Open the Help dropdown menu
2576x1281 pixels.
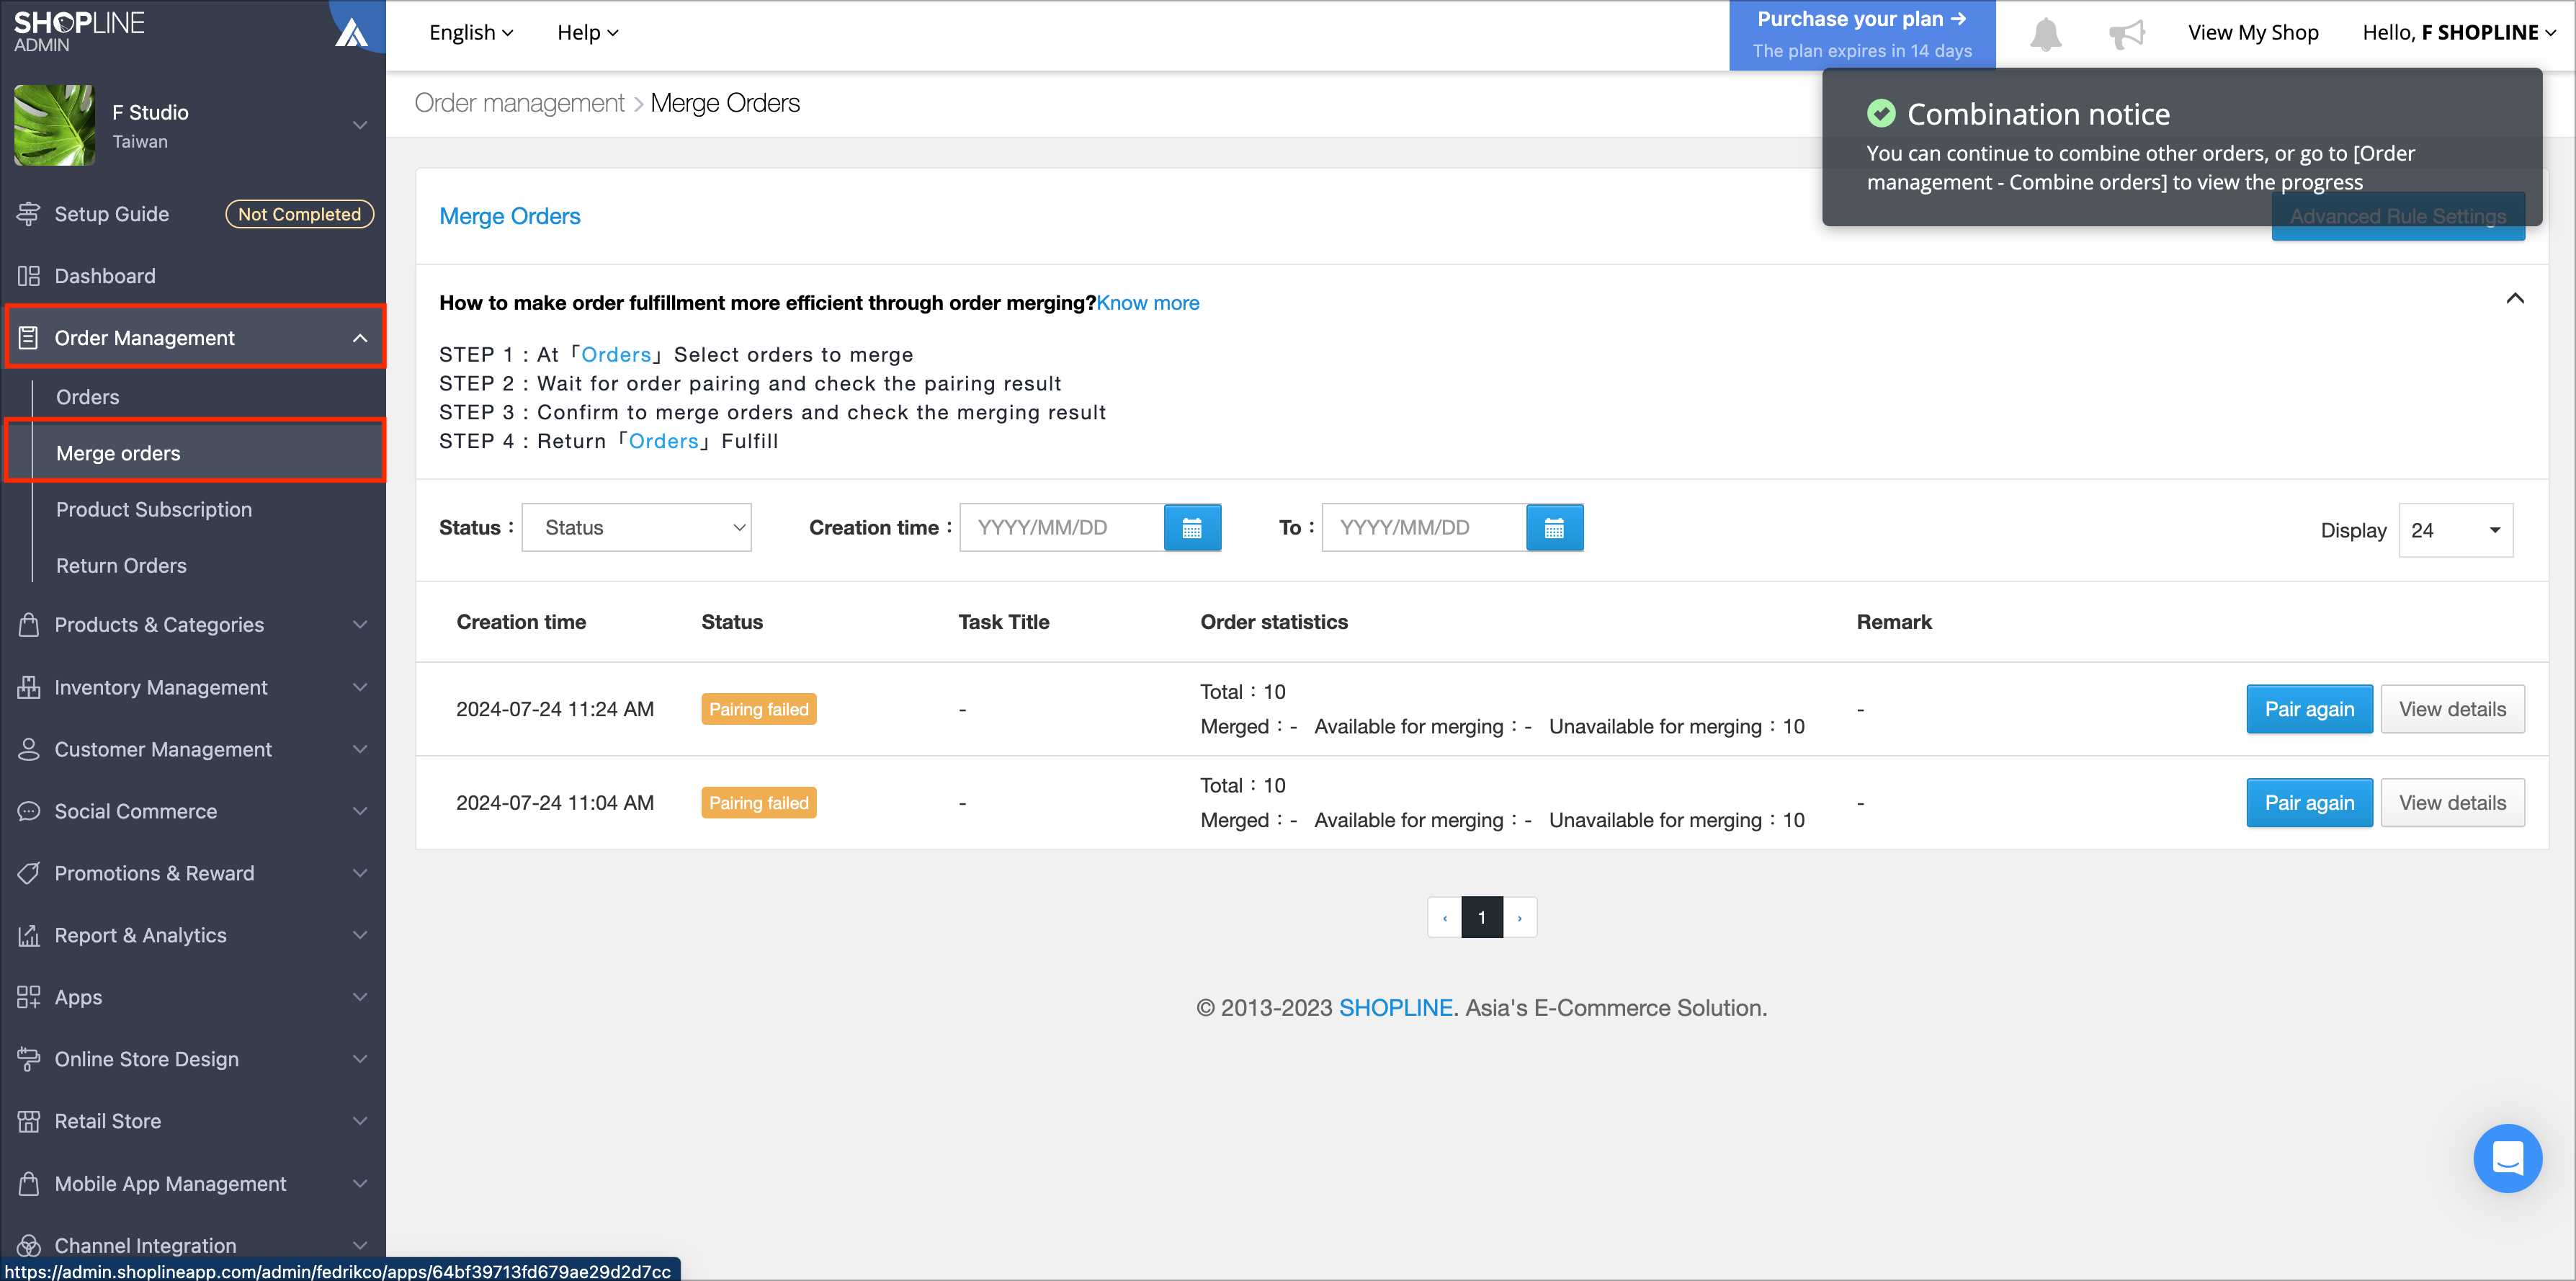pos(588,33)
